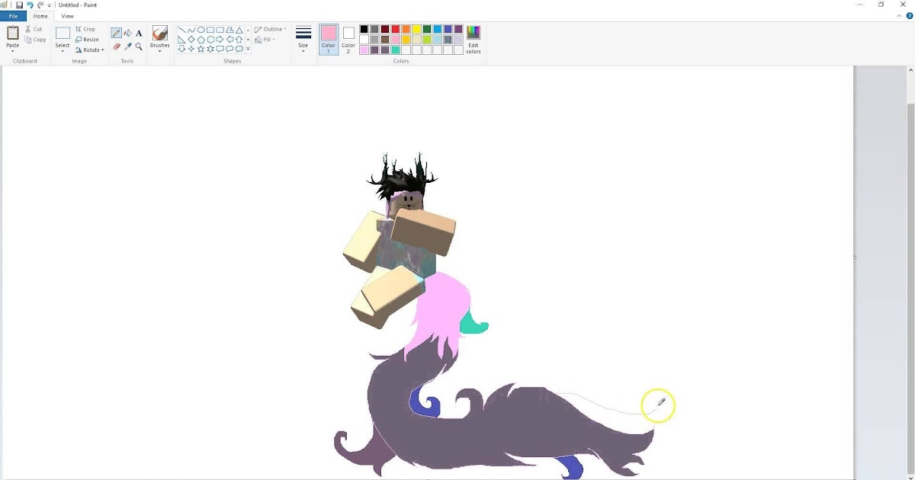Screen dimensions: 915x480
Task: Click the Redo arrow in title bar
Action: point(40,5)
